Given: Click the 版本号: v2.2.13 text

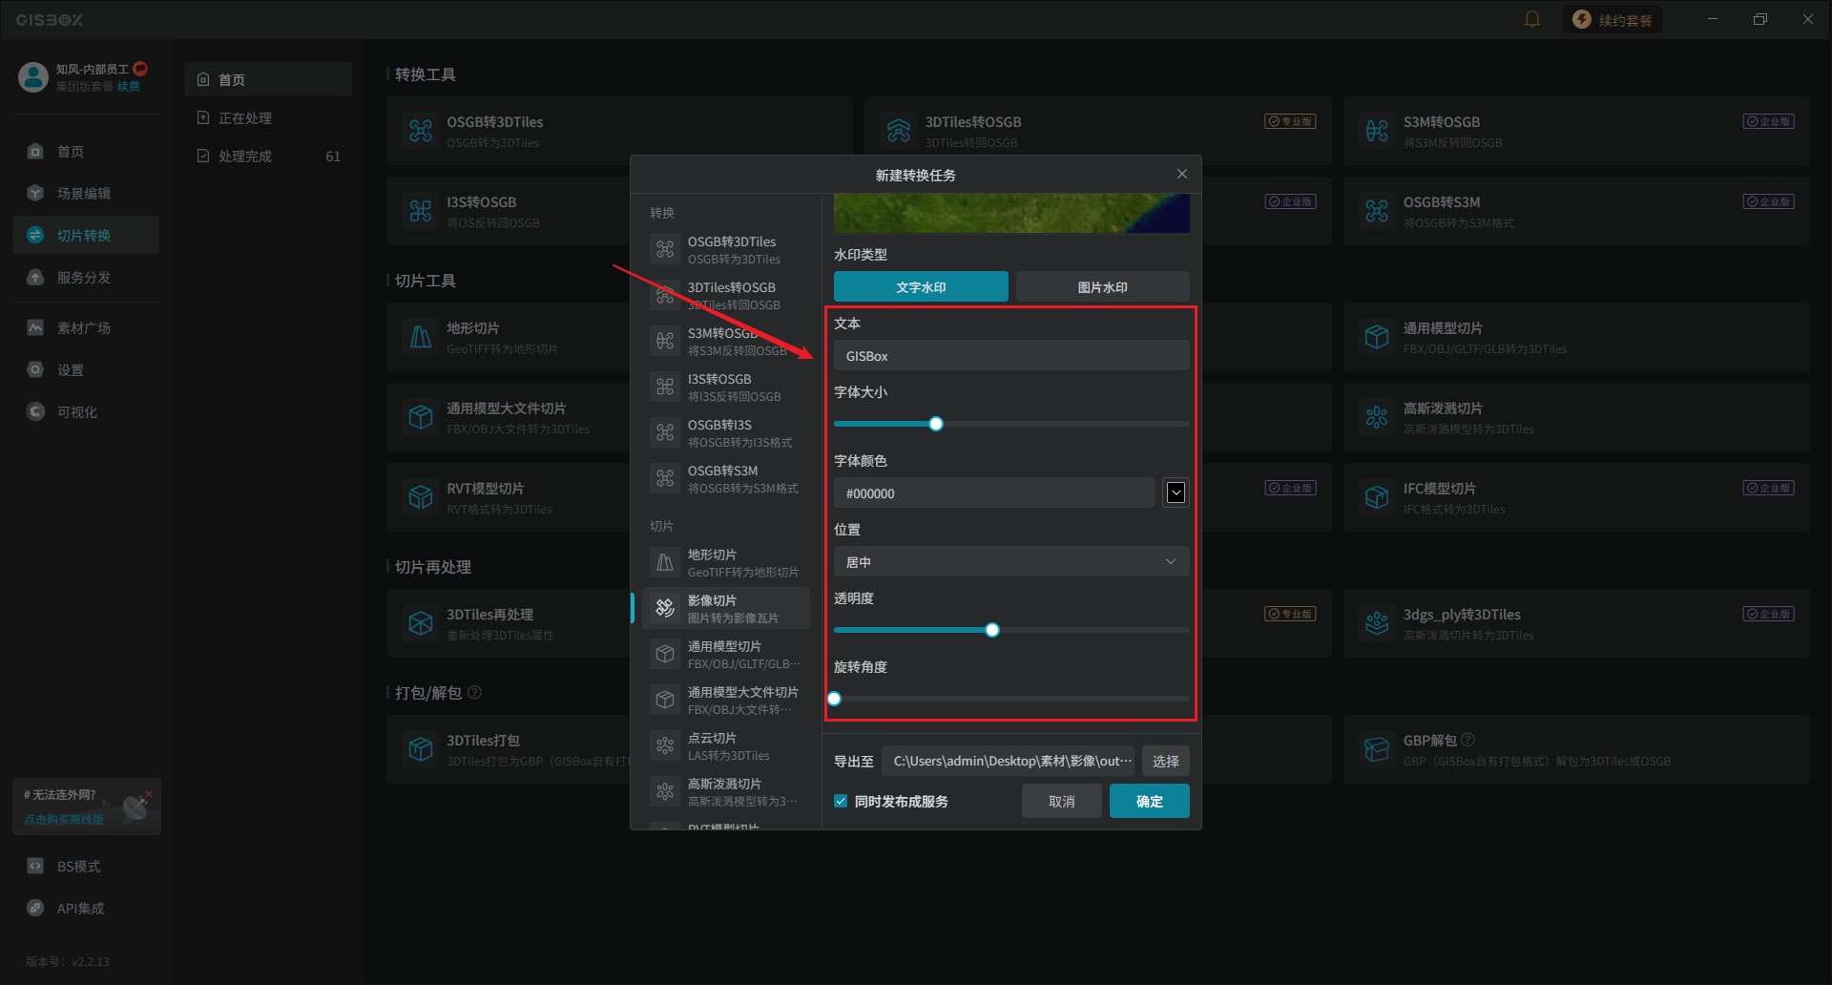Looking at the screenshot, I should tap(68, 961).
